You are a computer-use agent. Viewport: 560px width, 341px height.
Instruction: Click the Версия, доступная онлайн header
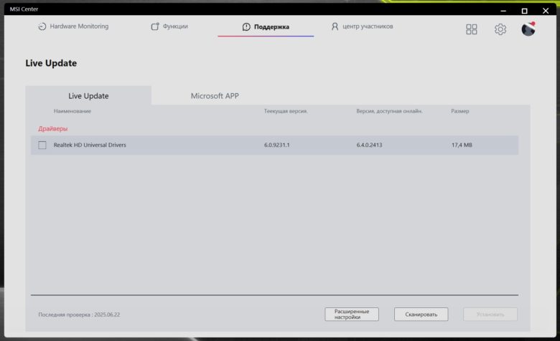(x=389, y=111)
